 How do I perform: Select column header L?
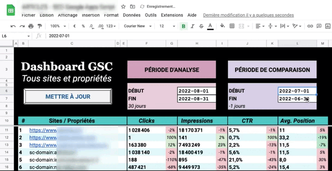click(x=297, y=44)
